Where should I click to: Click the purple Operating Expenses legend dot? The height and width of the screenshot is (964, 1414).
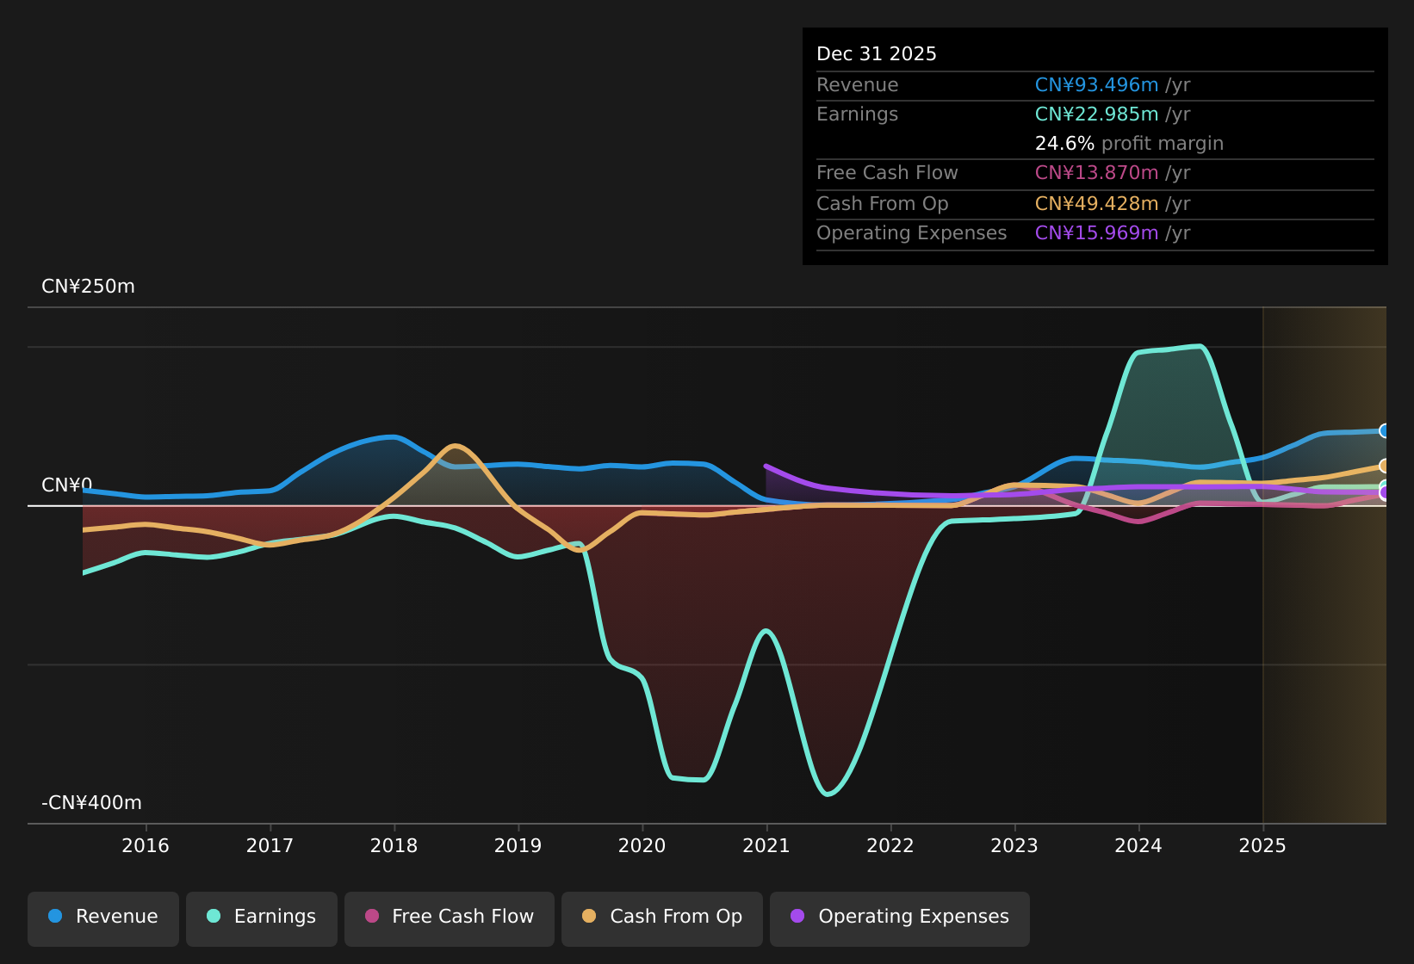click(x=797, y=917)
